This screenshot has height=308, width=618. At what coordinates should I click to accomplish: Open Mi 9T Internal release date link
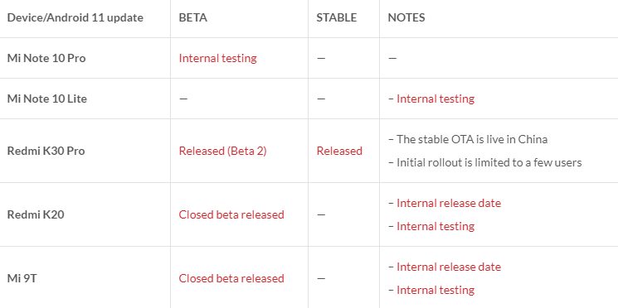tap(449, 267)
